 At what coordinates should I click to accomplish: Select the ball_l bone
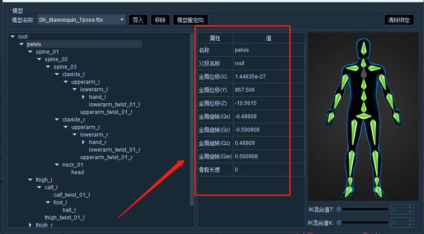pos(69,210)
